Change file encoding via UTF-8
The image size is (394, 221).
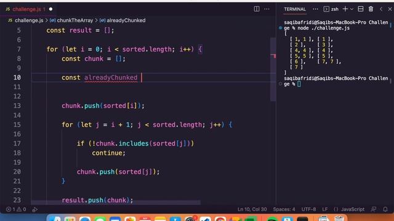(308, 209)
